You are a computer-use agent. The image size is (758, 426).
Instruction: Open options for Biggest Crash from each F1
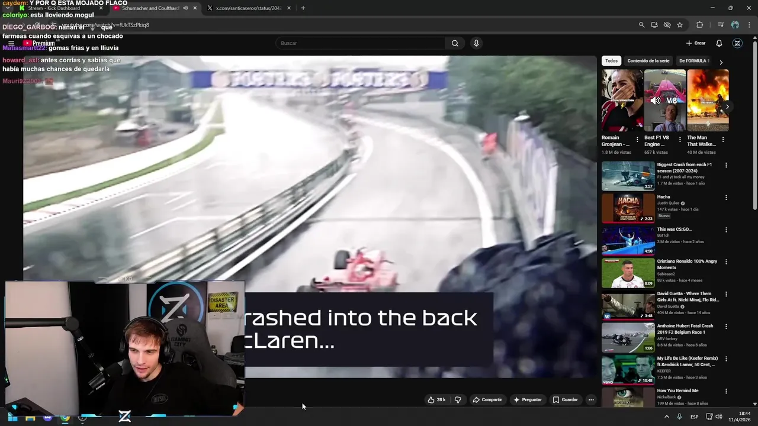point(726,165)
